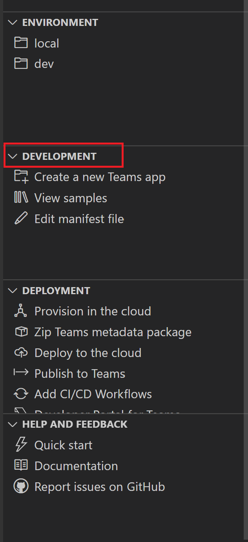
Task: Click the Deploy to the cloud icon
Action: coord(21,352)
